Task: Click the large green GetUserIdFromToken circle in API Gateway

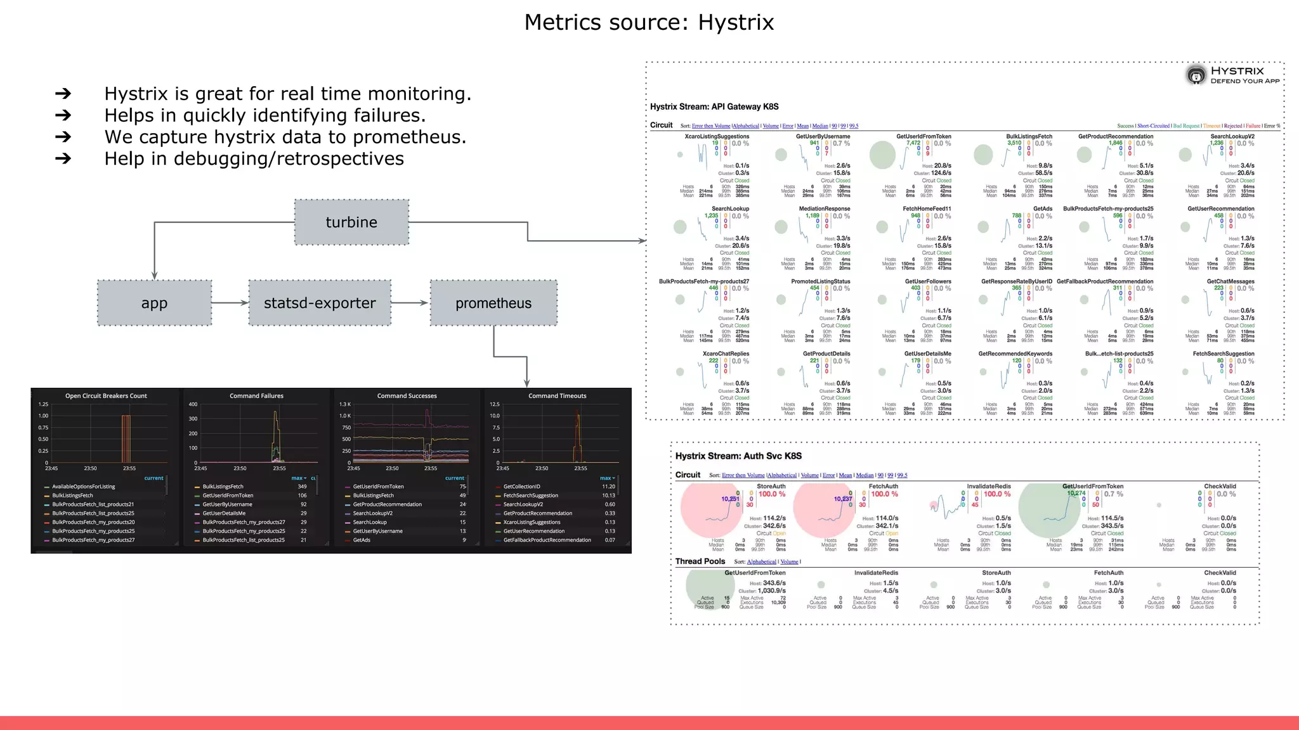Action: 882,155
